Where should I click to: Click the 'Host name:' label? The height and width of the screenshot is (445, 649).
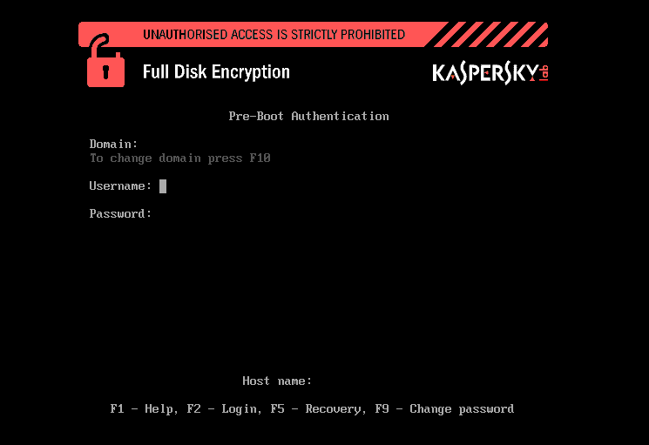point(276,381)
